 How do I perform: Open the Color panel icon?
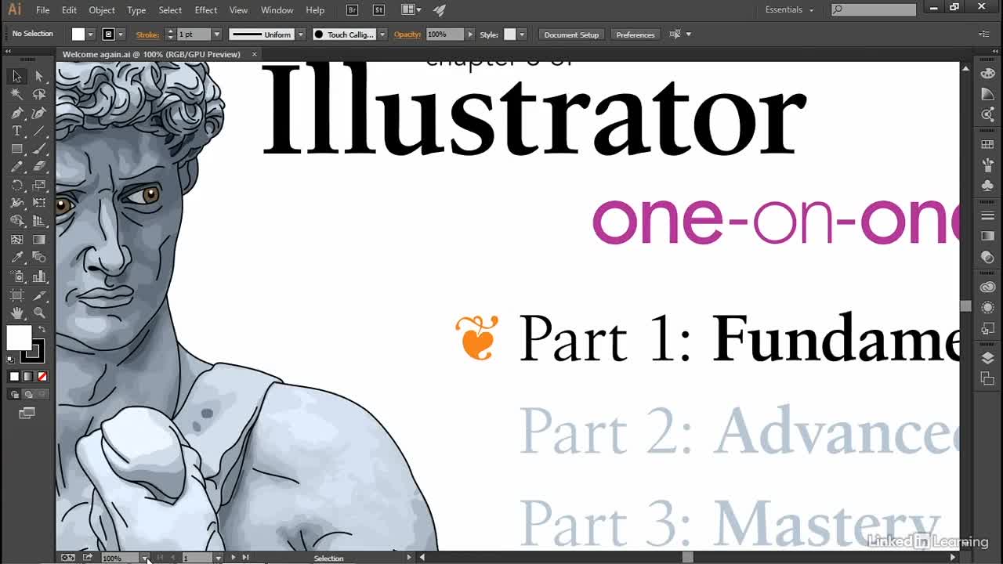tap(987, 74)
